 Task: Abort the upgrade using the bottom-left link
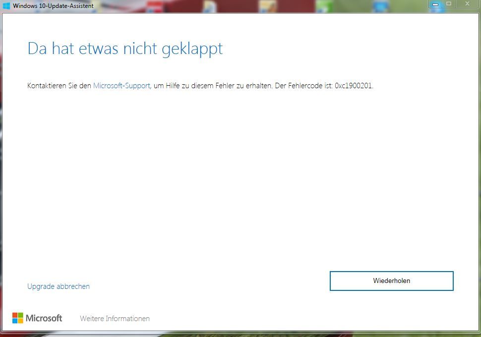click(58, 286)
